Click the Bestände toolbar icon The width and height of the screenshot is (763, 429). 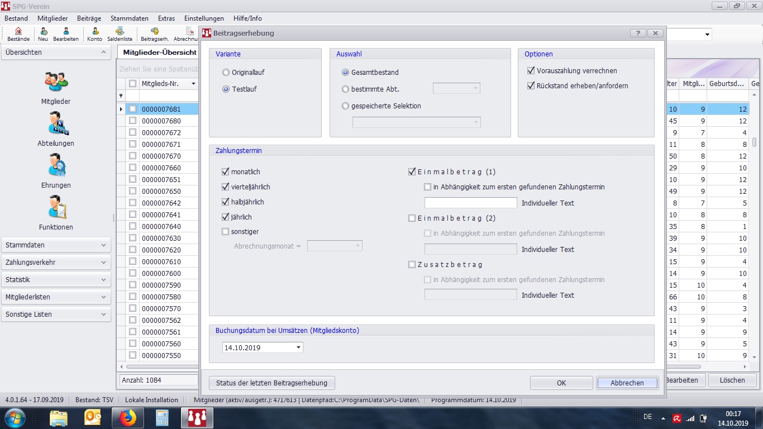click(x=18, y=34)
